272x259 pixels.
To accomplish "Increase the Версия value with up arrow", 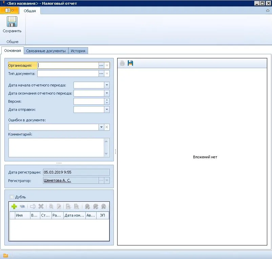I will click(x=107, y=100).
